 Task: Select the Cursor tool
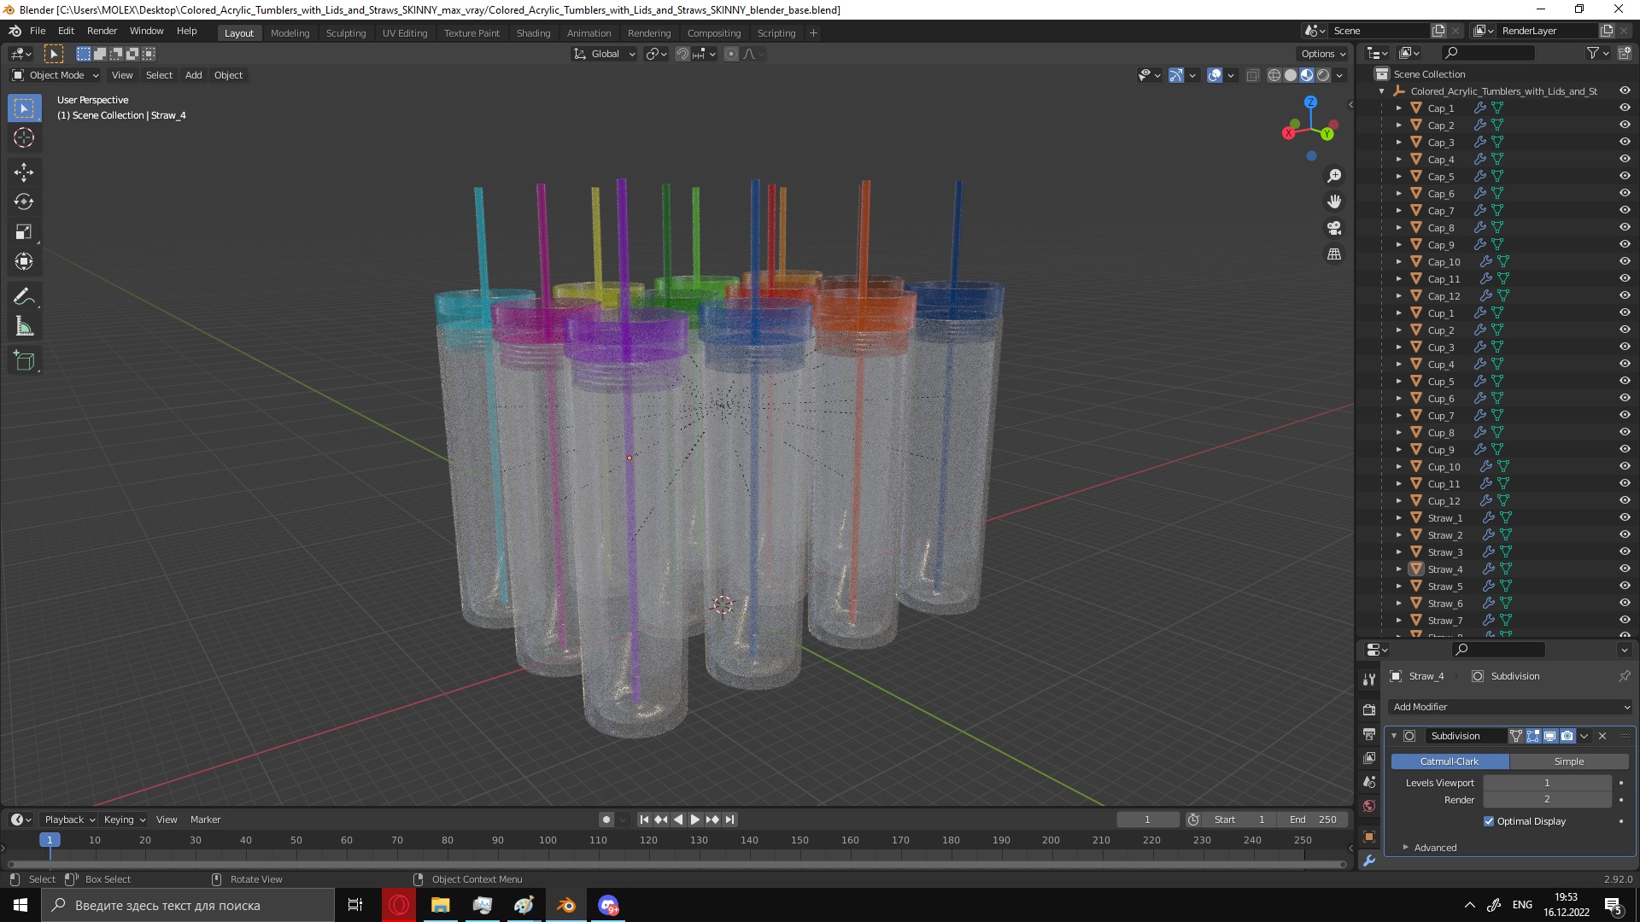[x=24, y=137]
